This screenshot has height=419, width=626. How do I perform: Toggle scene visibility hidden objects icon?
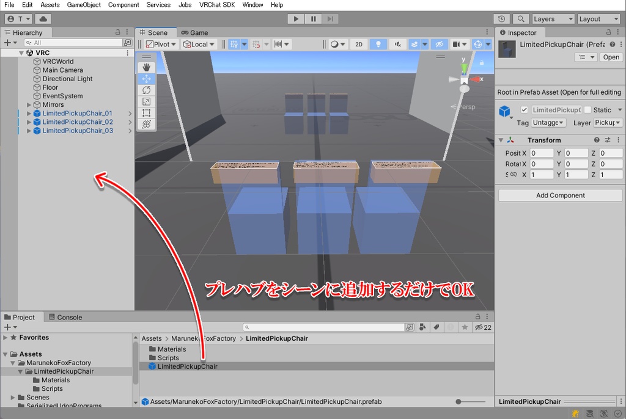click(x=439, y=45)
